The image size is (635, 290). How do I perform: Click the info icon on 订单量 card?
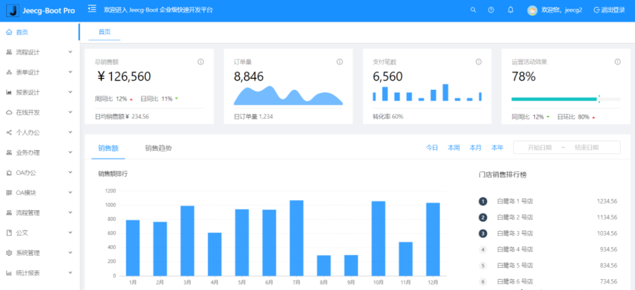pyautogui.click(x=340, y=62)
